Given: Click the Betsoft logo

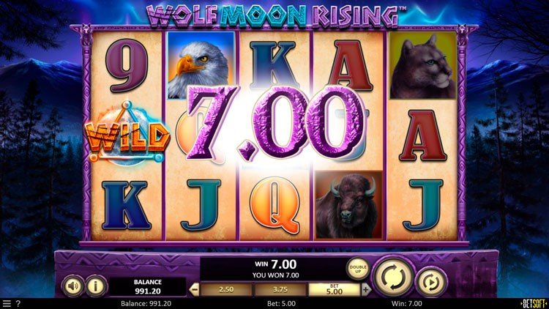Looking at the screenshot, I should pos(534,303).
